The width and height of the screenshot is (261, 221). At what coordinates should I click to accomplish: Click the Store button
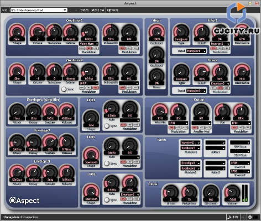pyautogui.click(x=85, y=10)
